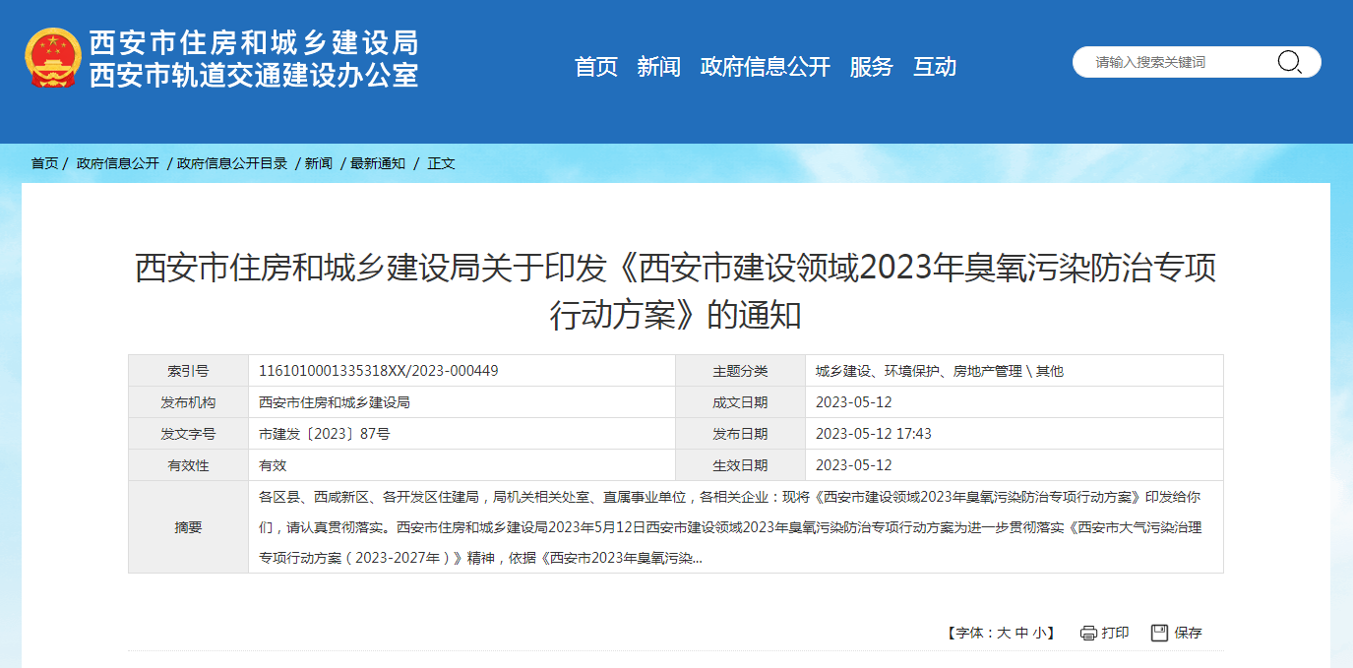The height and width of the screenshot is (668, 1353).
Task: Click the 有效性 label cell
Action: pyautogui.click(x=188, y=465)
